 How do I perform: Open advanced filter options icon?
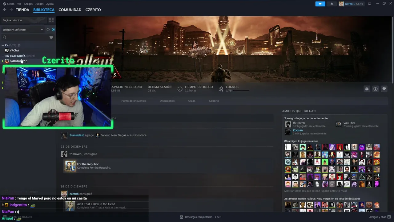(x=51, y=37)
